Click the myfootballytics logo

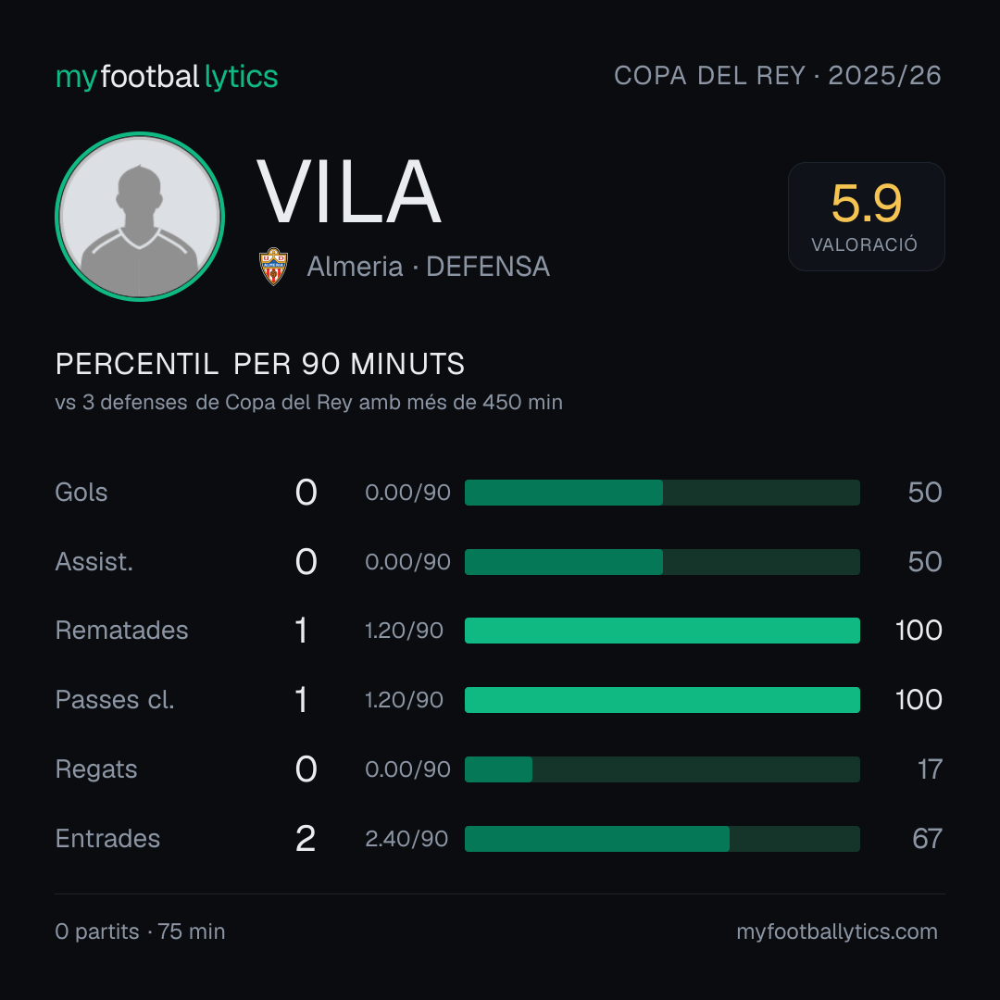(x=167, y=77)
